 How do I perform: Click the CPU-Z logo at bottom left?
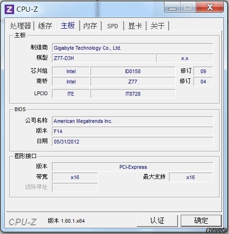22,222
